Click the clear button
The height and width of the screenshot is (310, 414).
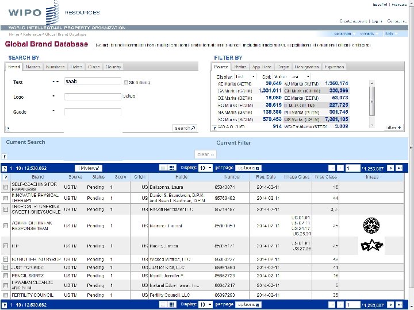pos(205,154)
